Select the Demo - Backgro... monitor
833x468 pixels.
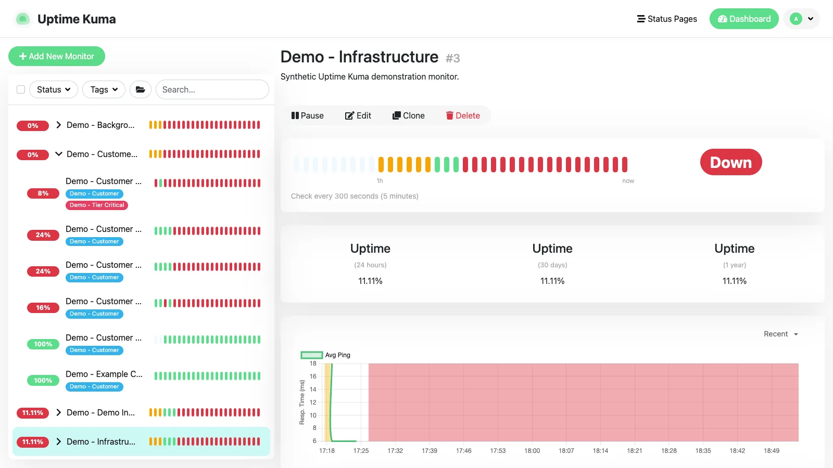(141, 125)
